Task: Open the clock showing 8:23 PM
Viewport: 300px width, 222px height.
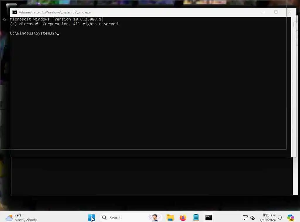Action: tap(267, 218)
